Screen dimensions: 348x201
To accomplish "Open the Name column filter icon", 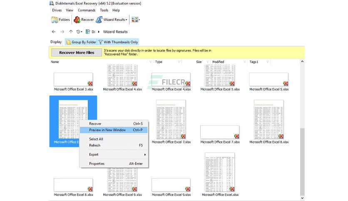I will tap(150, 62).
